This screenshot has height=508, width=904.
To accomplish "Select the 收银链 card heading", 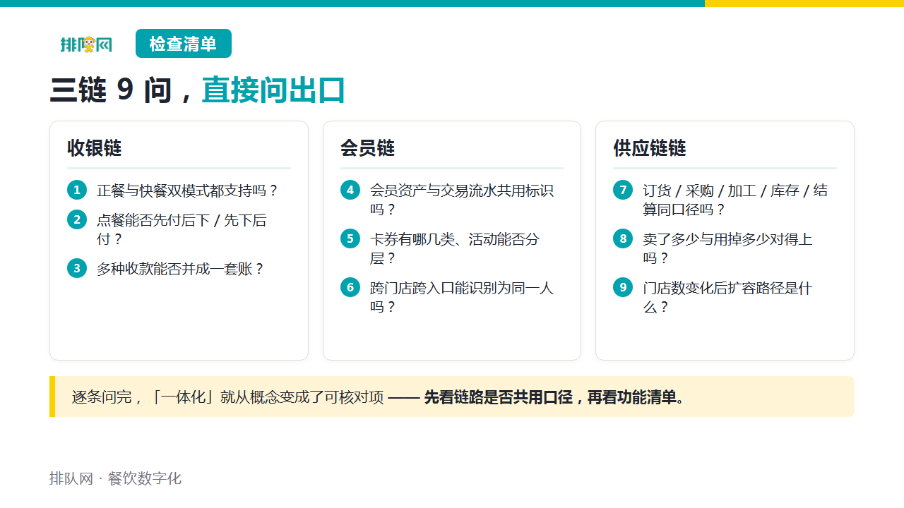I will point(95,148).
